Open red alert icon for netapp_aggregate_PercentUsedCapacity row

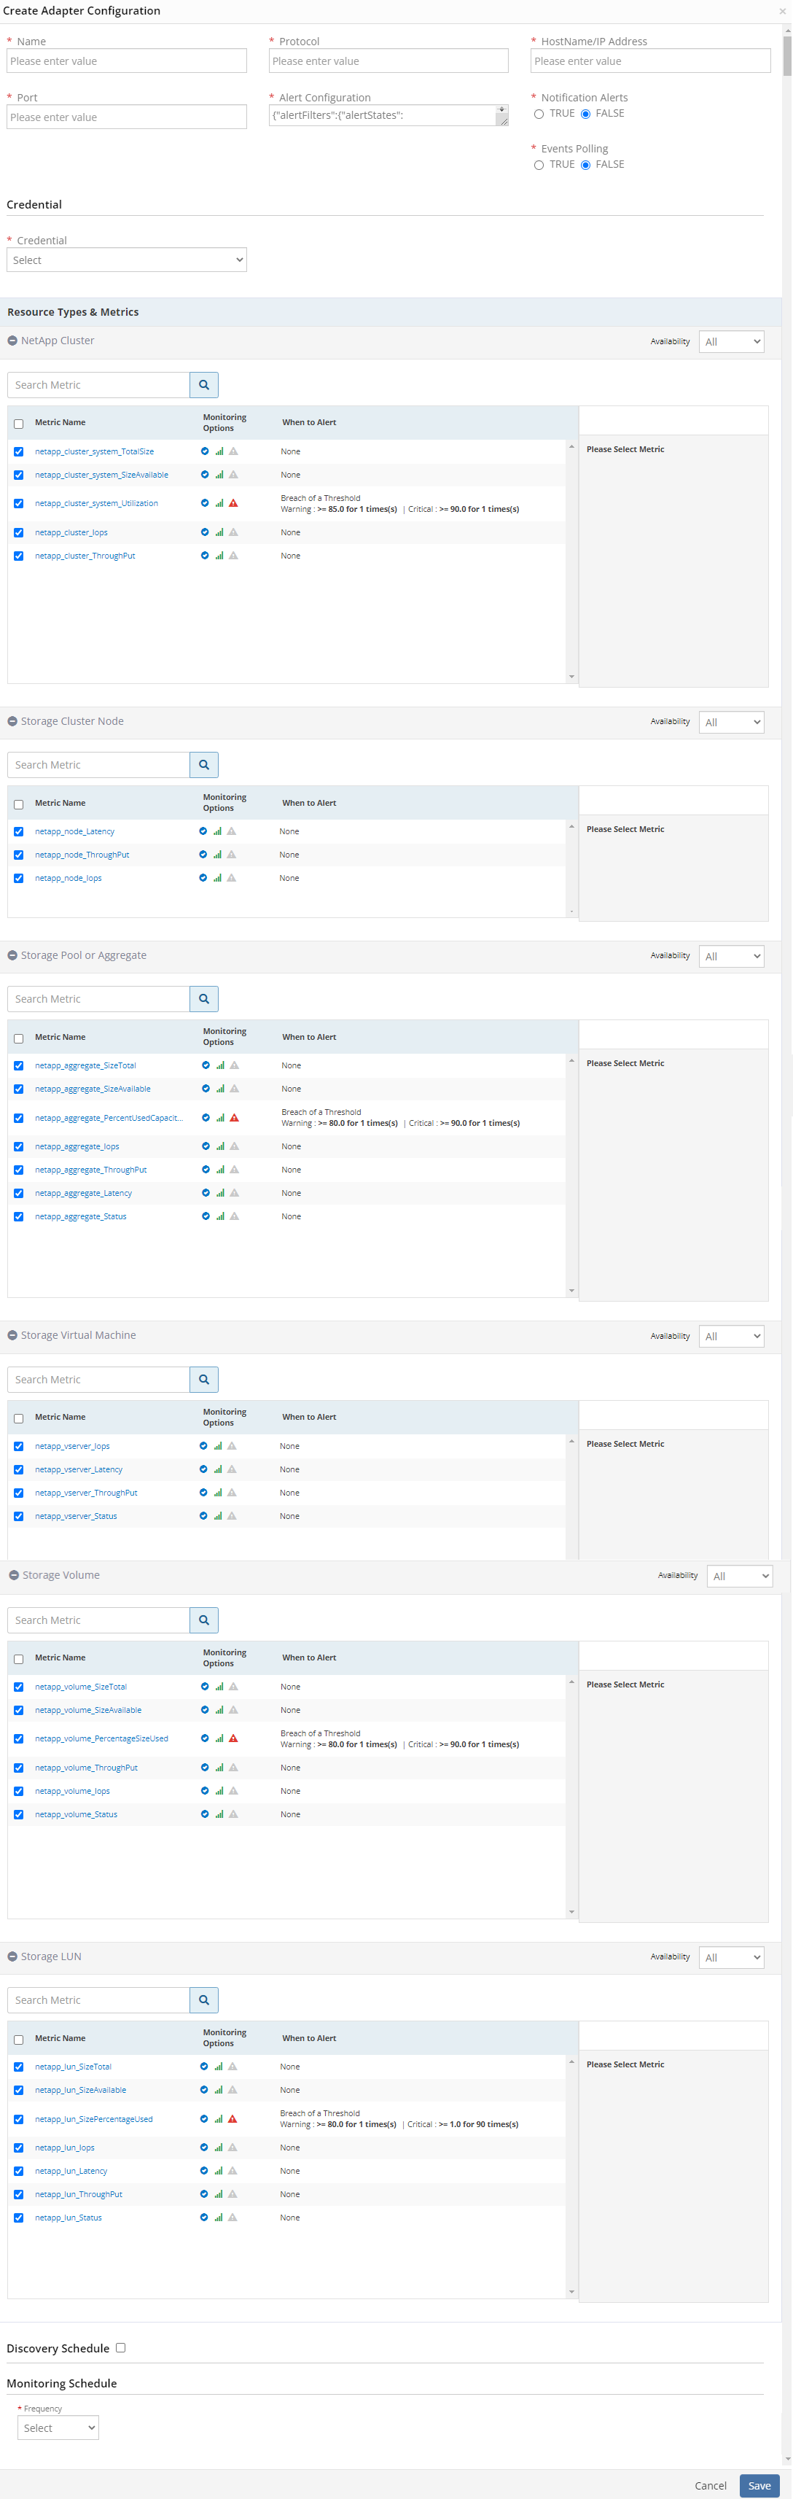point(235,1119)
